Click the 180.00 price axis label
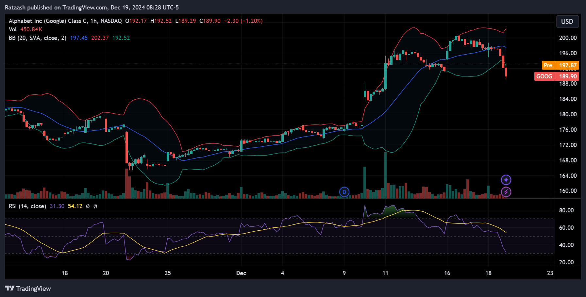The width and height of the screenshot is (586, 297). (568, 114)
